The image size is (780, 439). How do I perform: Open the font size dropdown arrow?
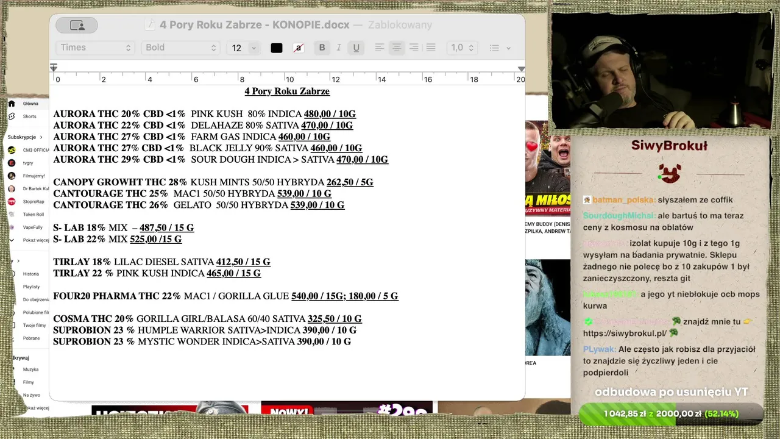coord(254,48)
